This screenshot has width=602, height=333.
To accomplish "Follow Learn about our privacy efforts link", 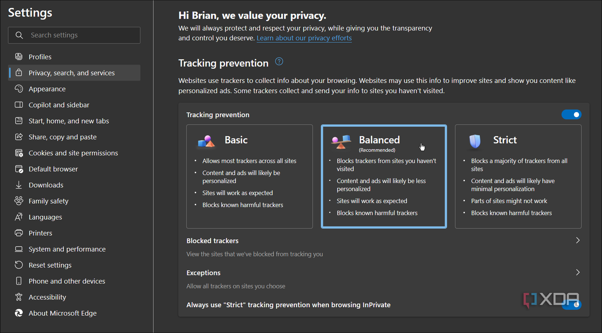I will [x=304, y=38].
